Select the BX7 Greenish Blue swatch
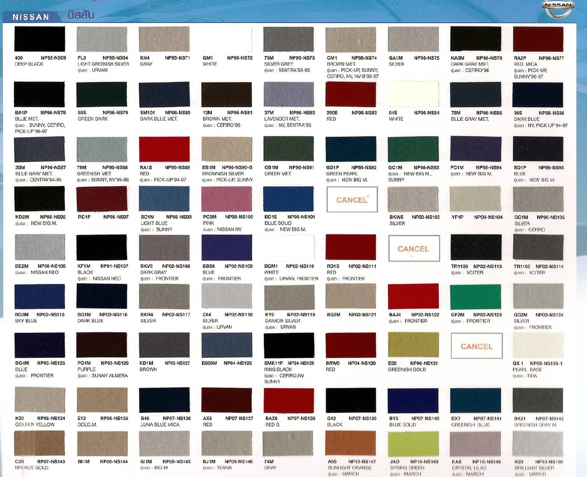The height and width of the screenshot is (477, 587). point(476,400)
